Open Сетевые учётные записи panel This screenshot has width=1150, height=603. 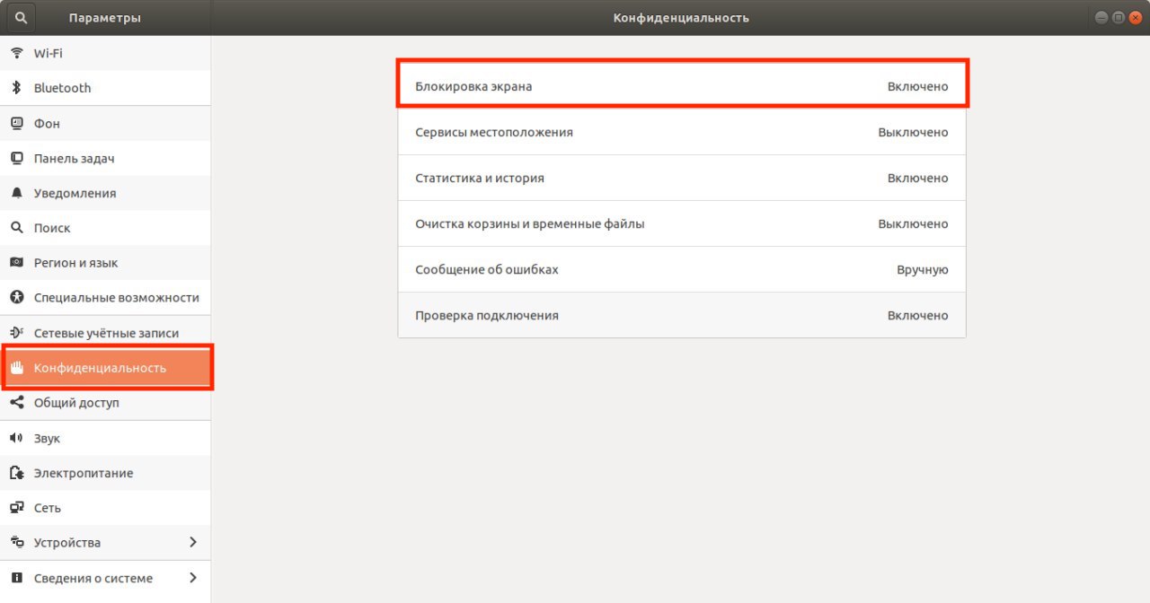coord(106,333)
